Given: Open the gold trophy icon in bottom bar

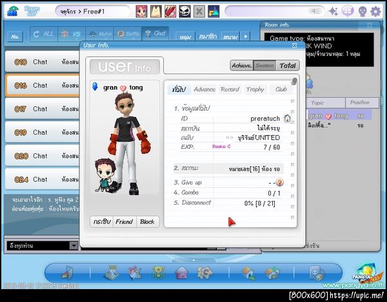Looking at the screenshot, I should 158,273.
